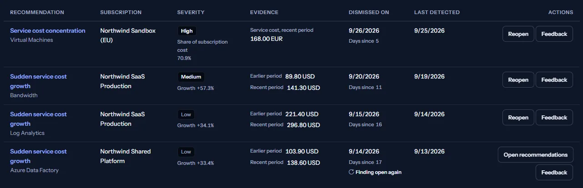Click the Medium severity badge

[191, 77]
